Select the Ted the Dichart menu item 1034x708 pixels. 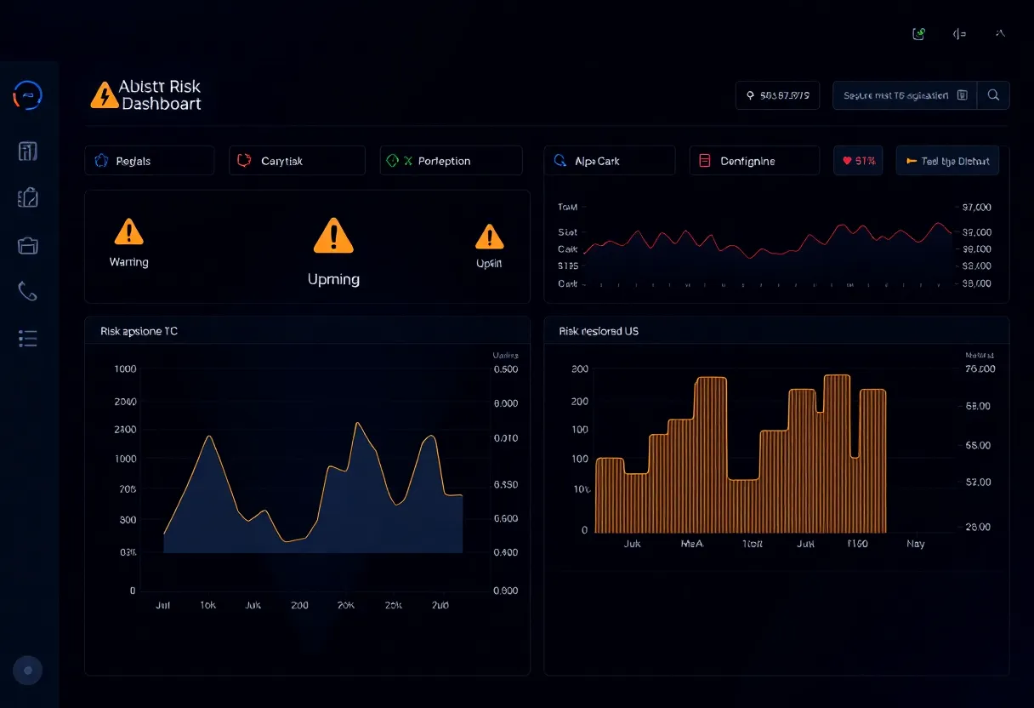(947, 160)
